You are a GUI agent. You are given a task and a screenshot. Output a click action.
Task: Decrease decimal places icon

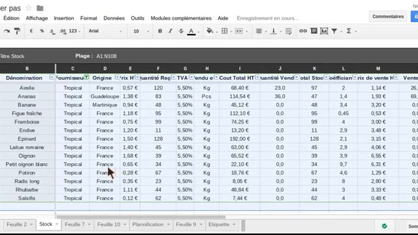(52, 31)
